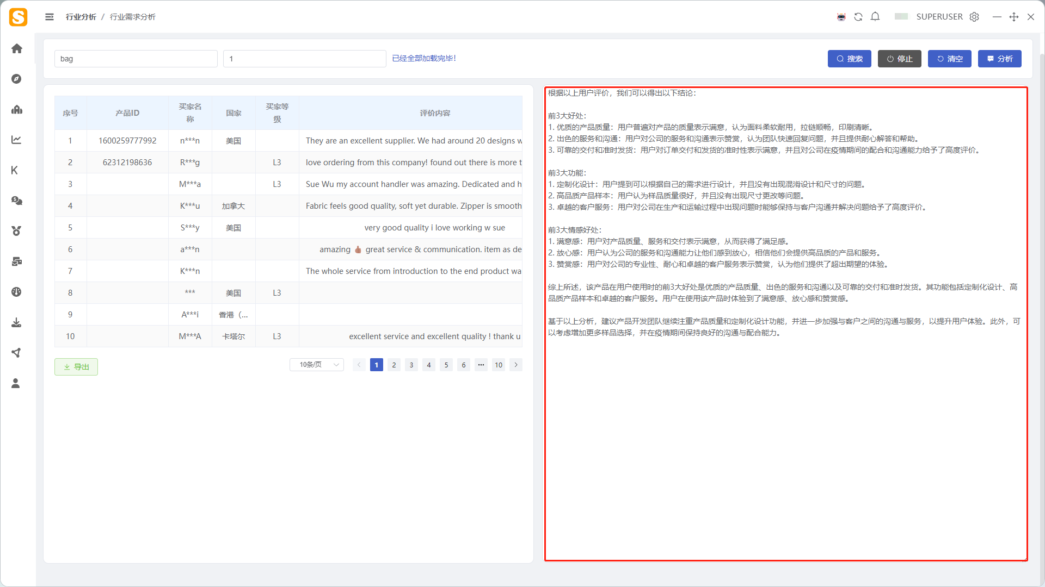Click the SUPERUSER account name

(939, 17)
